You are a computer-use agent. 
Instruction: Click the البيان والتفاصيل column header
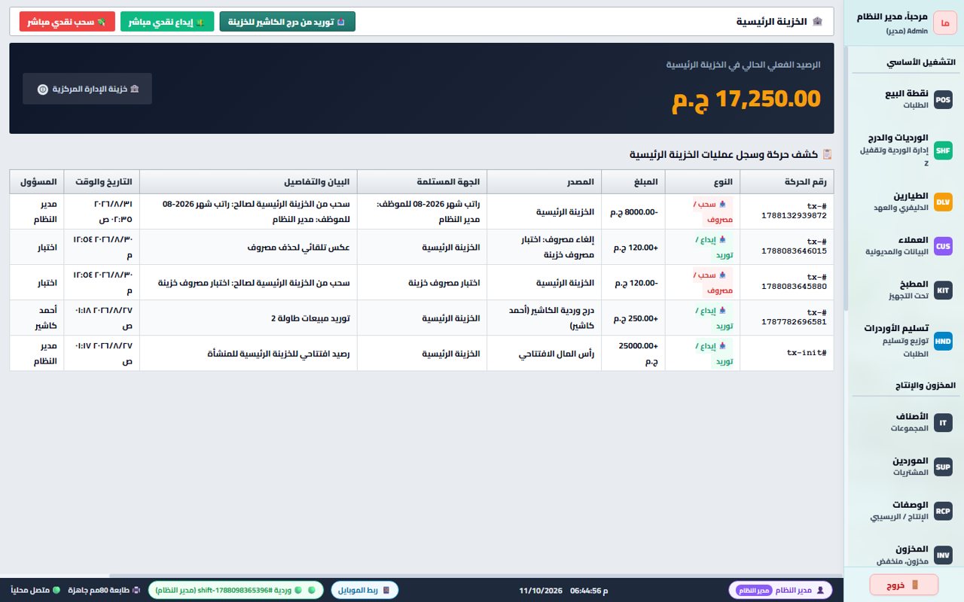pos(249,182)
